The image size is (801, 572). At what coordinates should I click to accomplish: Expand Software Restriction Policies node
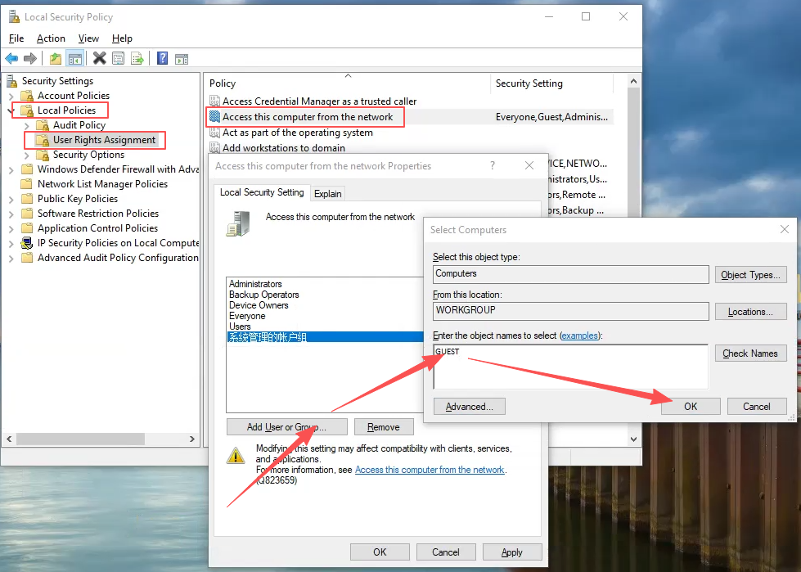click(x=11, y=214)
